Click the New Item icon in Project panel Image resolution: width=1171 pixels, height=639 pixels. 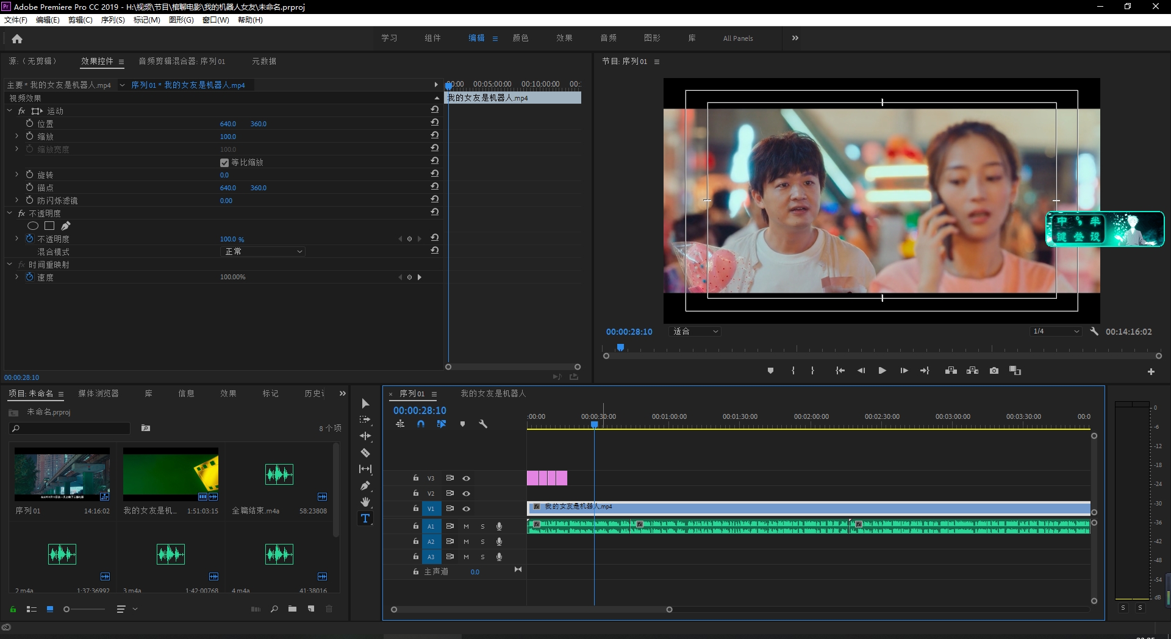click(311, 609)
